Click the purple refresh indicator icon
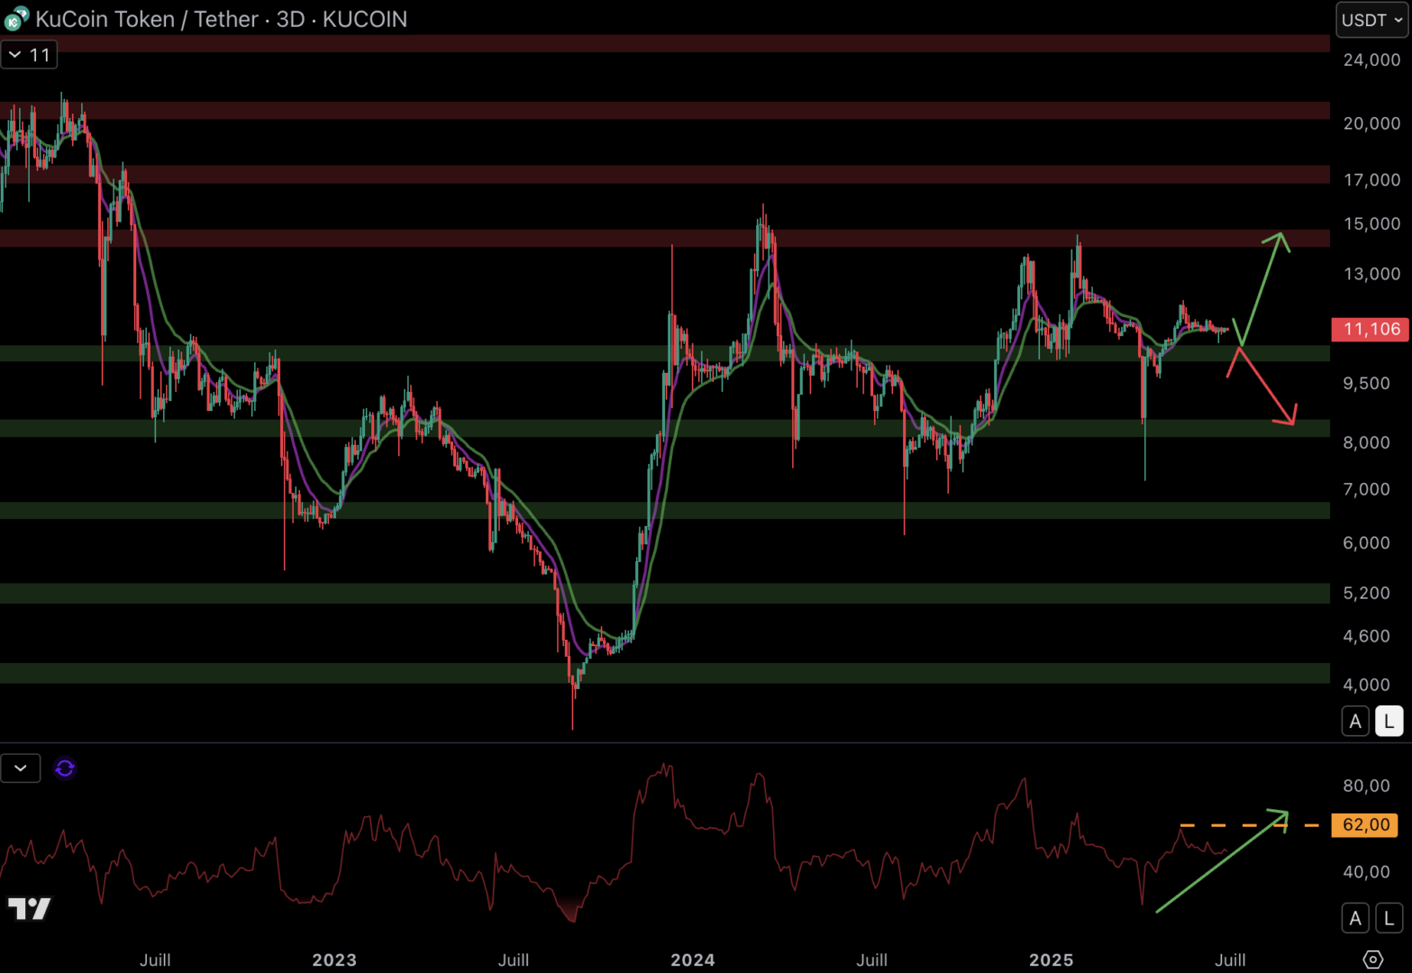1412x973 pixels. [65, 768]
